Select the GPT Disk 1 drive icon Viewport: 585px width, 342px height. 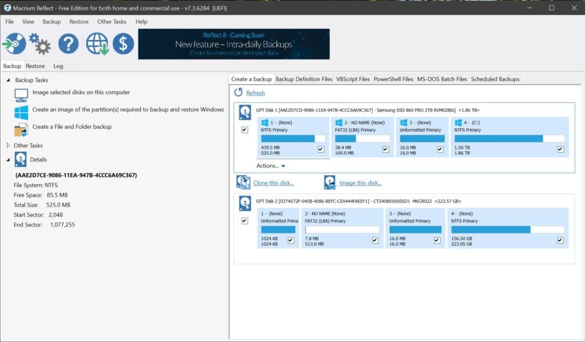point(245,113)
